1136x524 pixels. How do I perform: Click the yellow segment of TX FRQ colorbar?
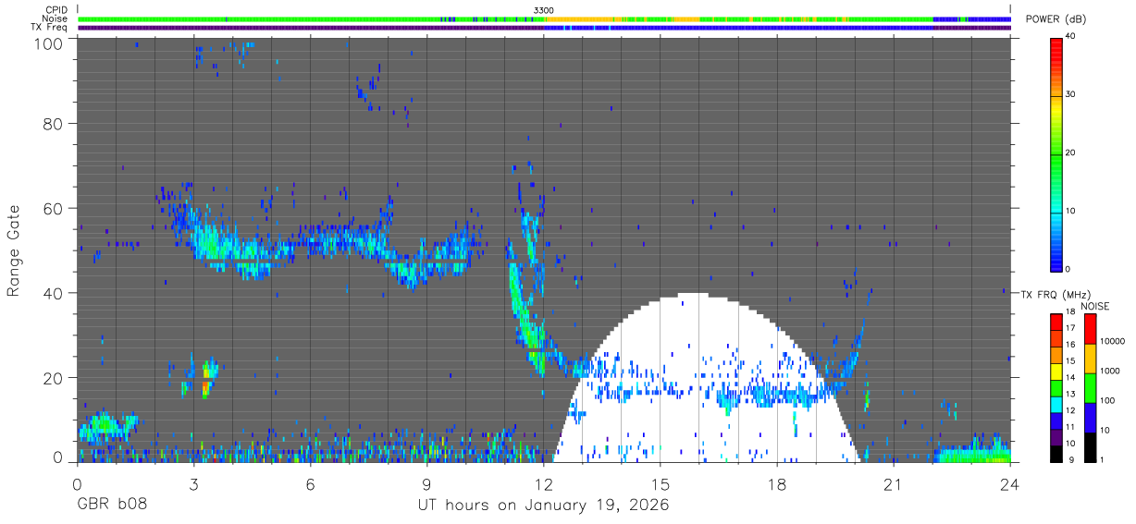pos(1056,371)
